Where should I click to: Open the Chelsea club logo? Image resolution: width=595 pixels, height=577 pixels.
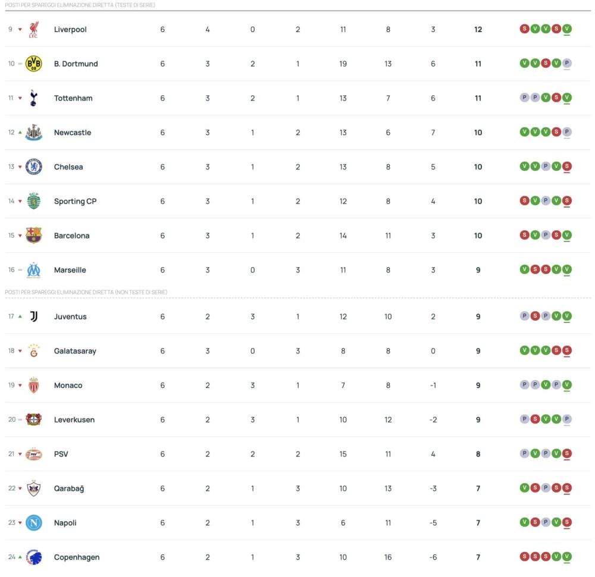click(34, 167)
